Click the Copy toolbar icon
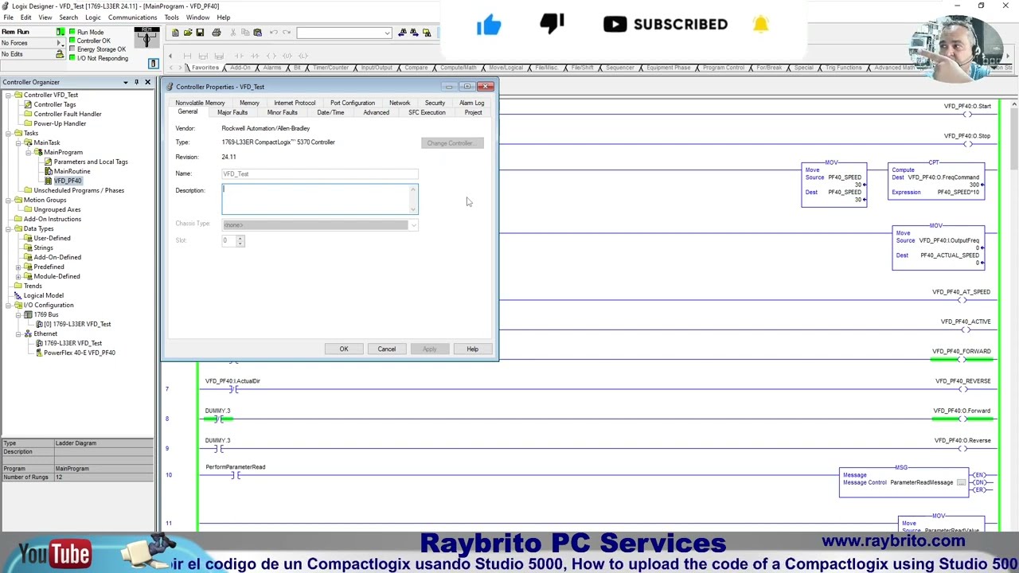The width and height of the screenshot is (1019, 573). tap(245, 33)
